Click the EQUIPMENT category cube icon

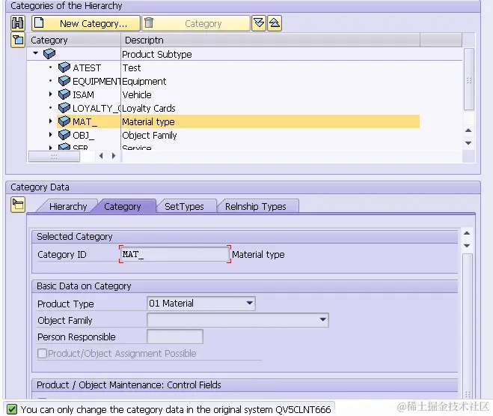pyautogui.click(x=64, y=81)
